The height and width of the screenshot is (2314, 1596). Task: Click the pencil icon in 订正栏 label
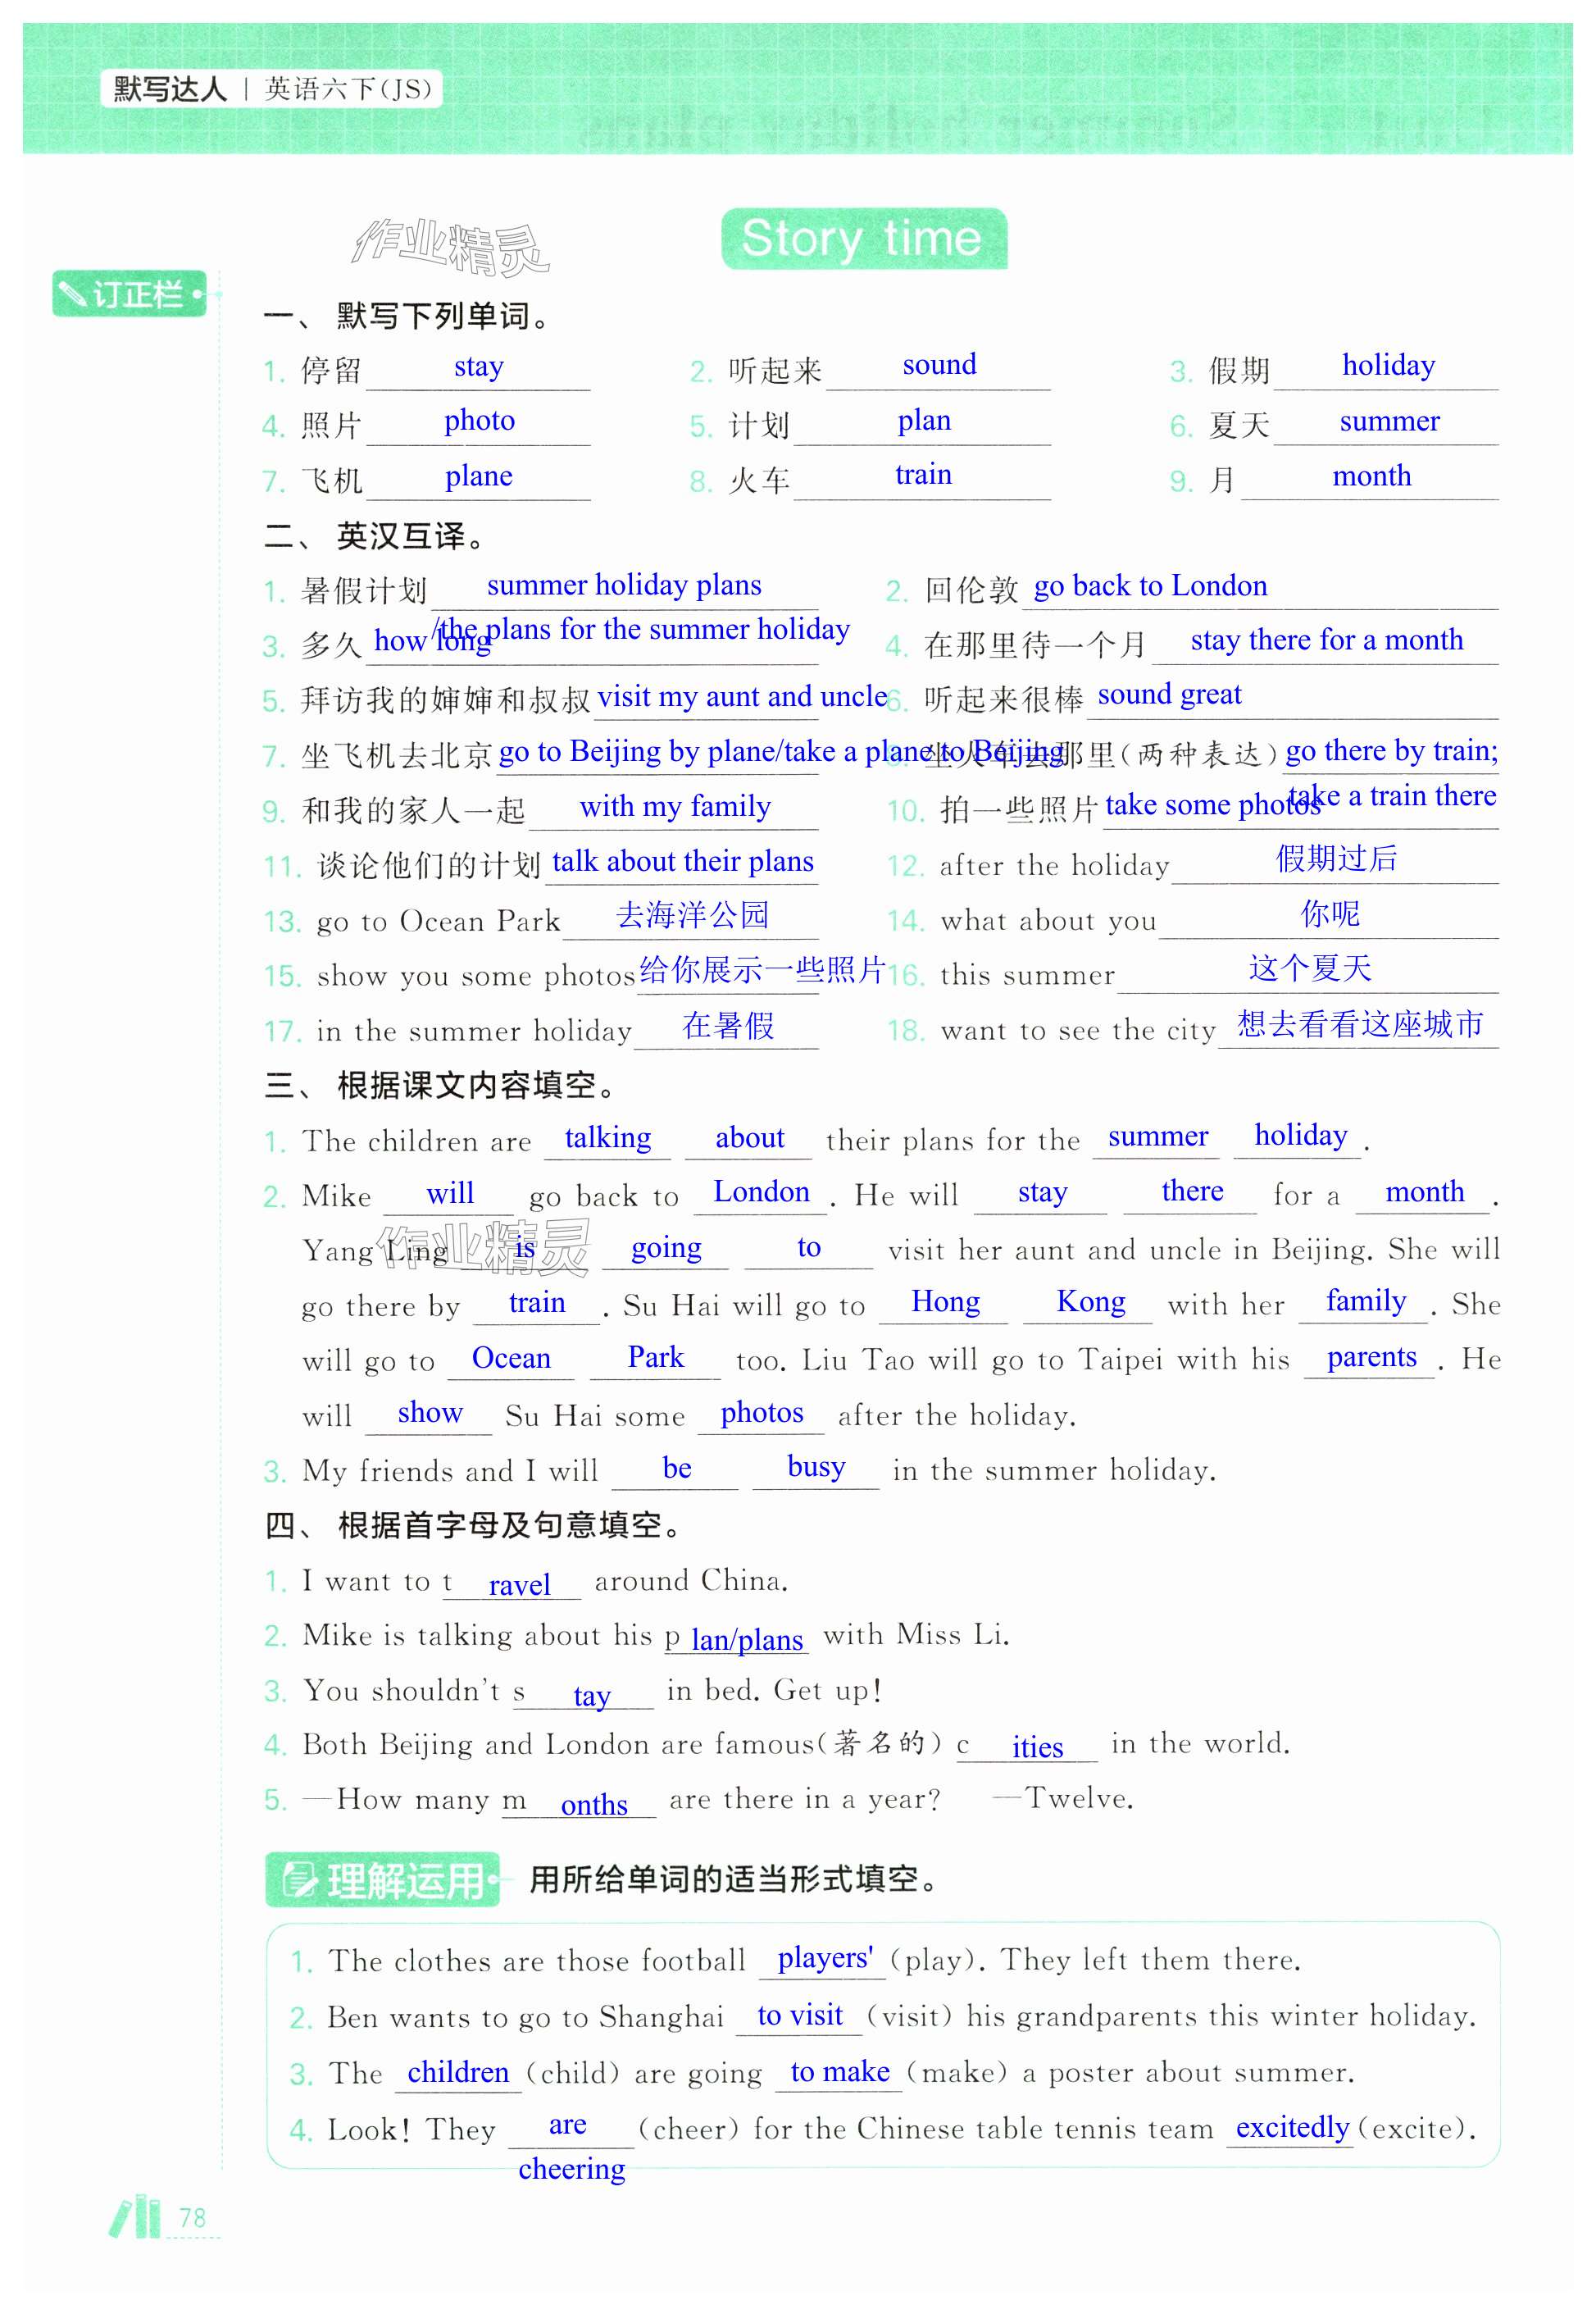[73, 294]
